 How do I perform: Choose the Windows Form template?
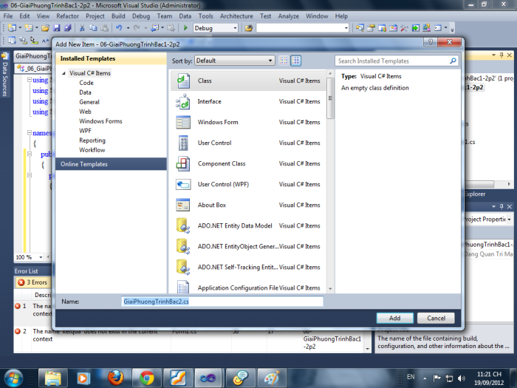pyautogui.click(x=249, y=123)
